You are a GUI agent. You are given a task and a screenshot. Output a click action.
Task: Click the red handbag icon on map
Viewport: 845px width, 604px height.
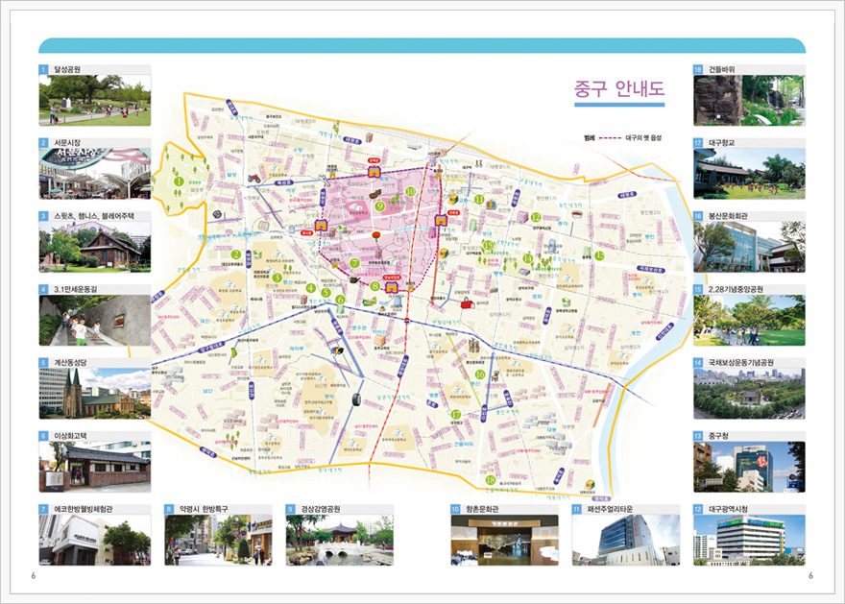[466, 303]
